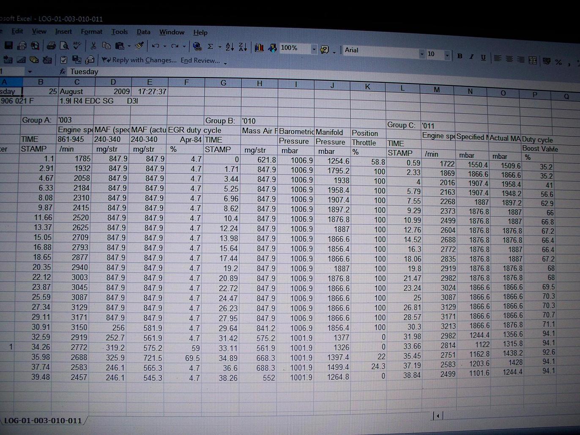Click the Cut scissors icon
The width and height of the screenshot is (580, 435).
93,46
